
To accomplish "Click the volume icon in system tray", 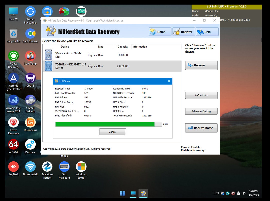I will pyautogui.click(x=243, y=193).
